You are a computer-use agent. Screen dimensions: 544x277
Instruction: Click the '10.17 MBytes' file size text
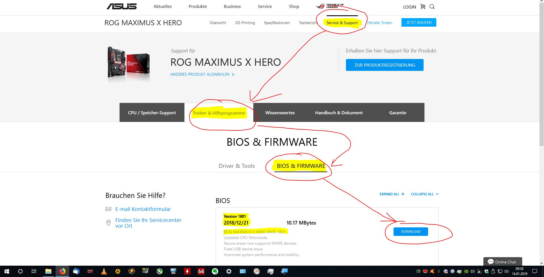301,223
